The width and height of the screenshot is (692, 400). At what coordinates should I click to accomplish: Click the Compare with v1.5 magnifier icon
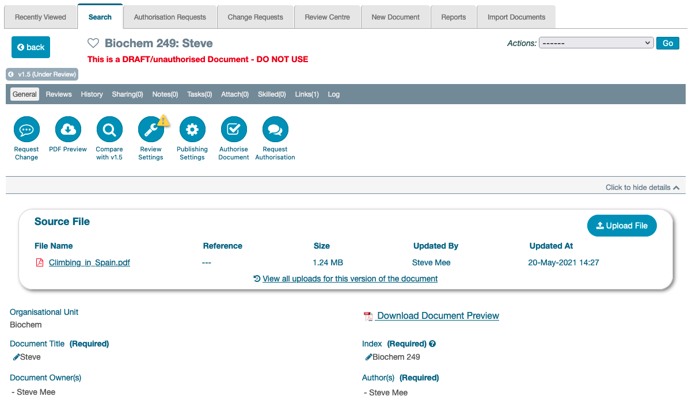(109, 129)
